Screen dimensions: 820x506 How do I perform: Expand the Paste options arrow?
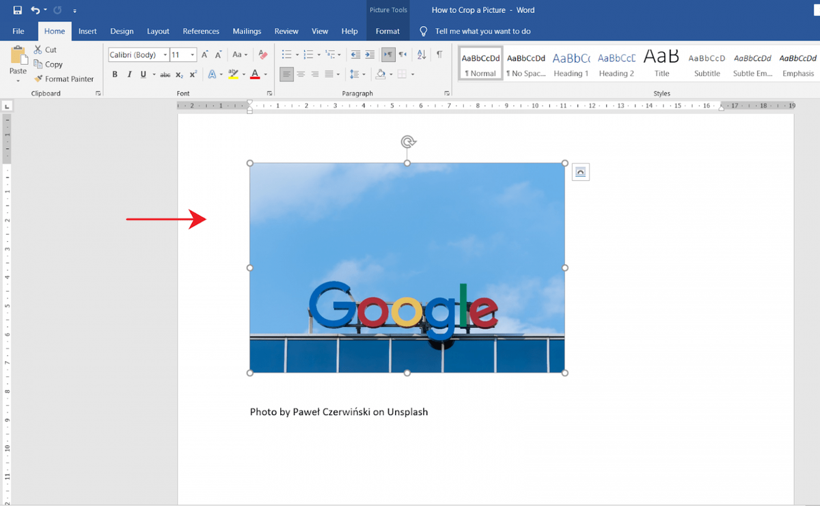click(x=18, y=81)
